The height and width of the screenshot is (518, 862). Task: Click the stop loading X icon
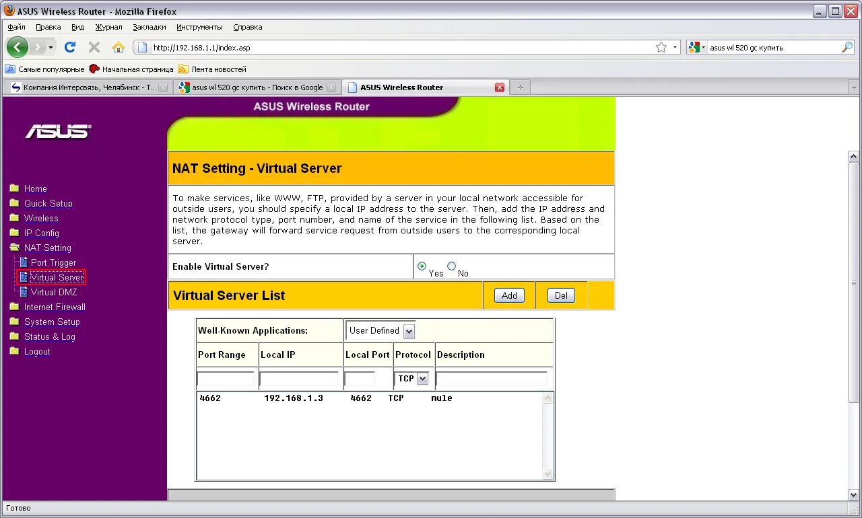click(94, 47)
